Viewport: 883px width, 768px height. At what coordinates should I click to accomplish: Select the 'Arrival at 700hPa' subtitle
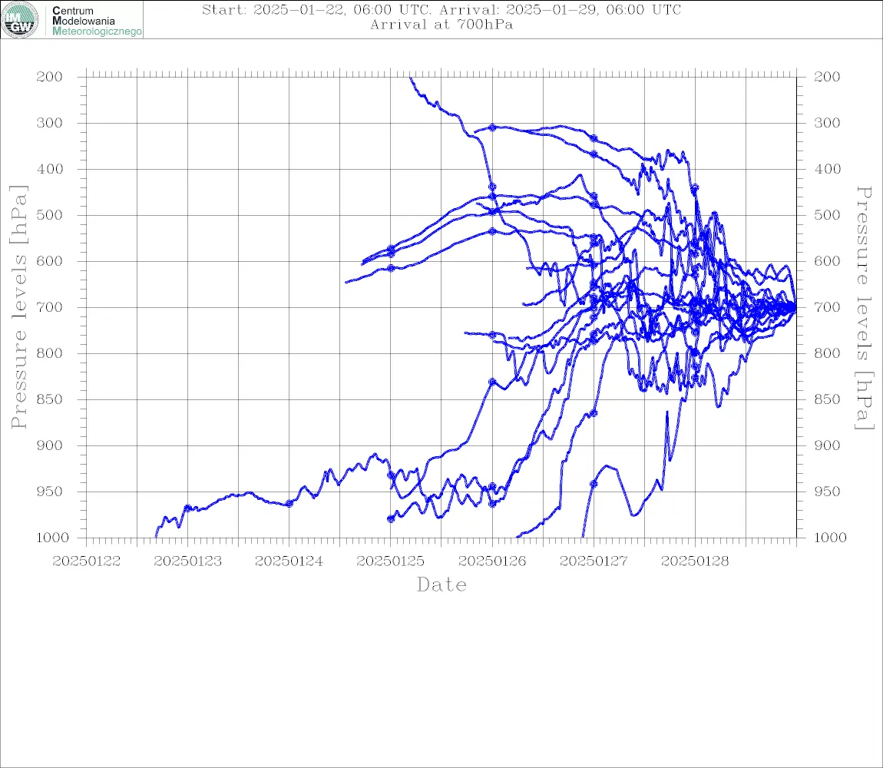pyautogui.click(x=441, y=25)
